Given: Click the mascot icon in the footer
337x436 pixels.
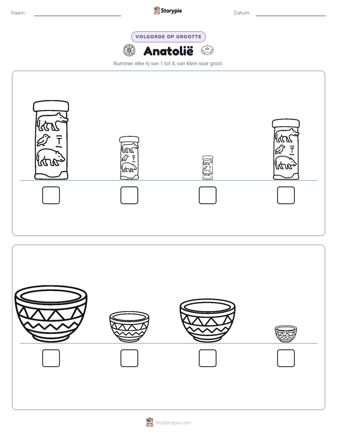Looking at the screenshot, I should (150, 422).
